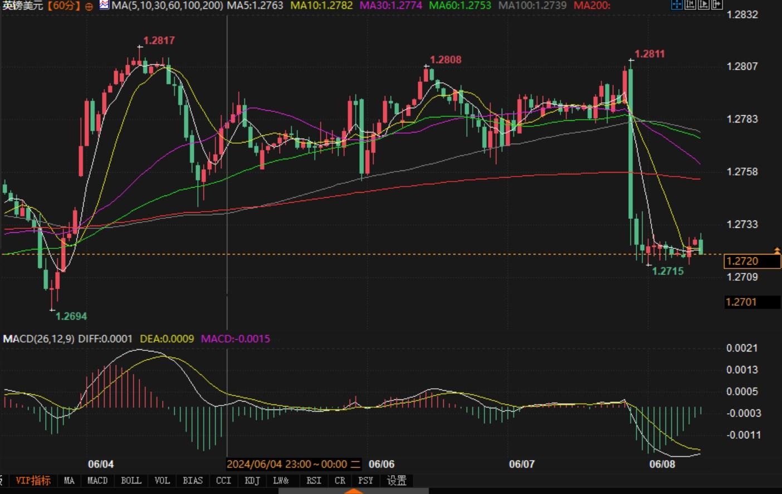Screen dimensions: 782x494
Task: Click the exit-arrow icon at top right
Action: (x=717, y=5)
